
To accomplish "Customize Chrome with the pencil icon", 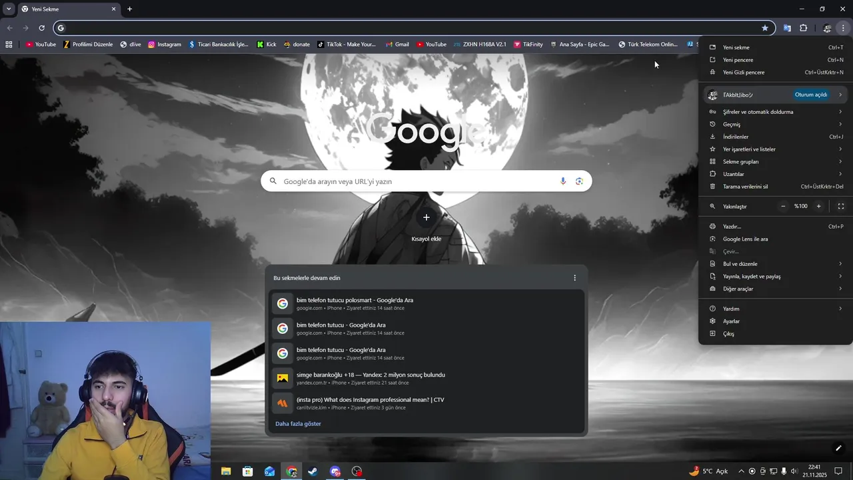I will (838, 448).
